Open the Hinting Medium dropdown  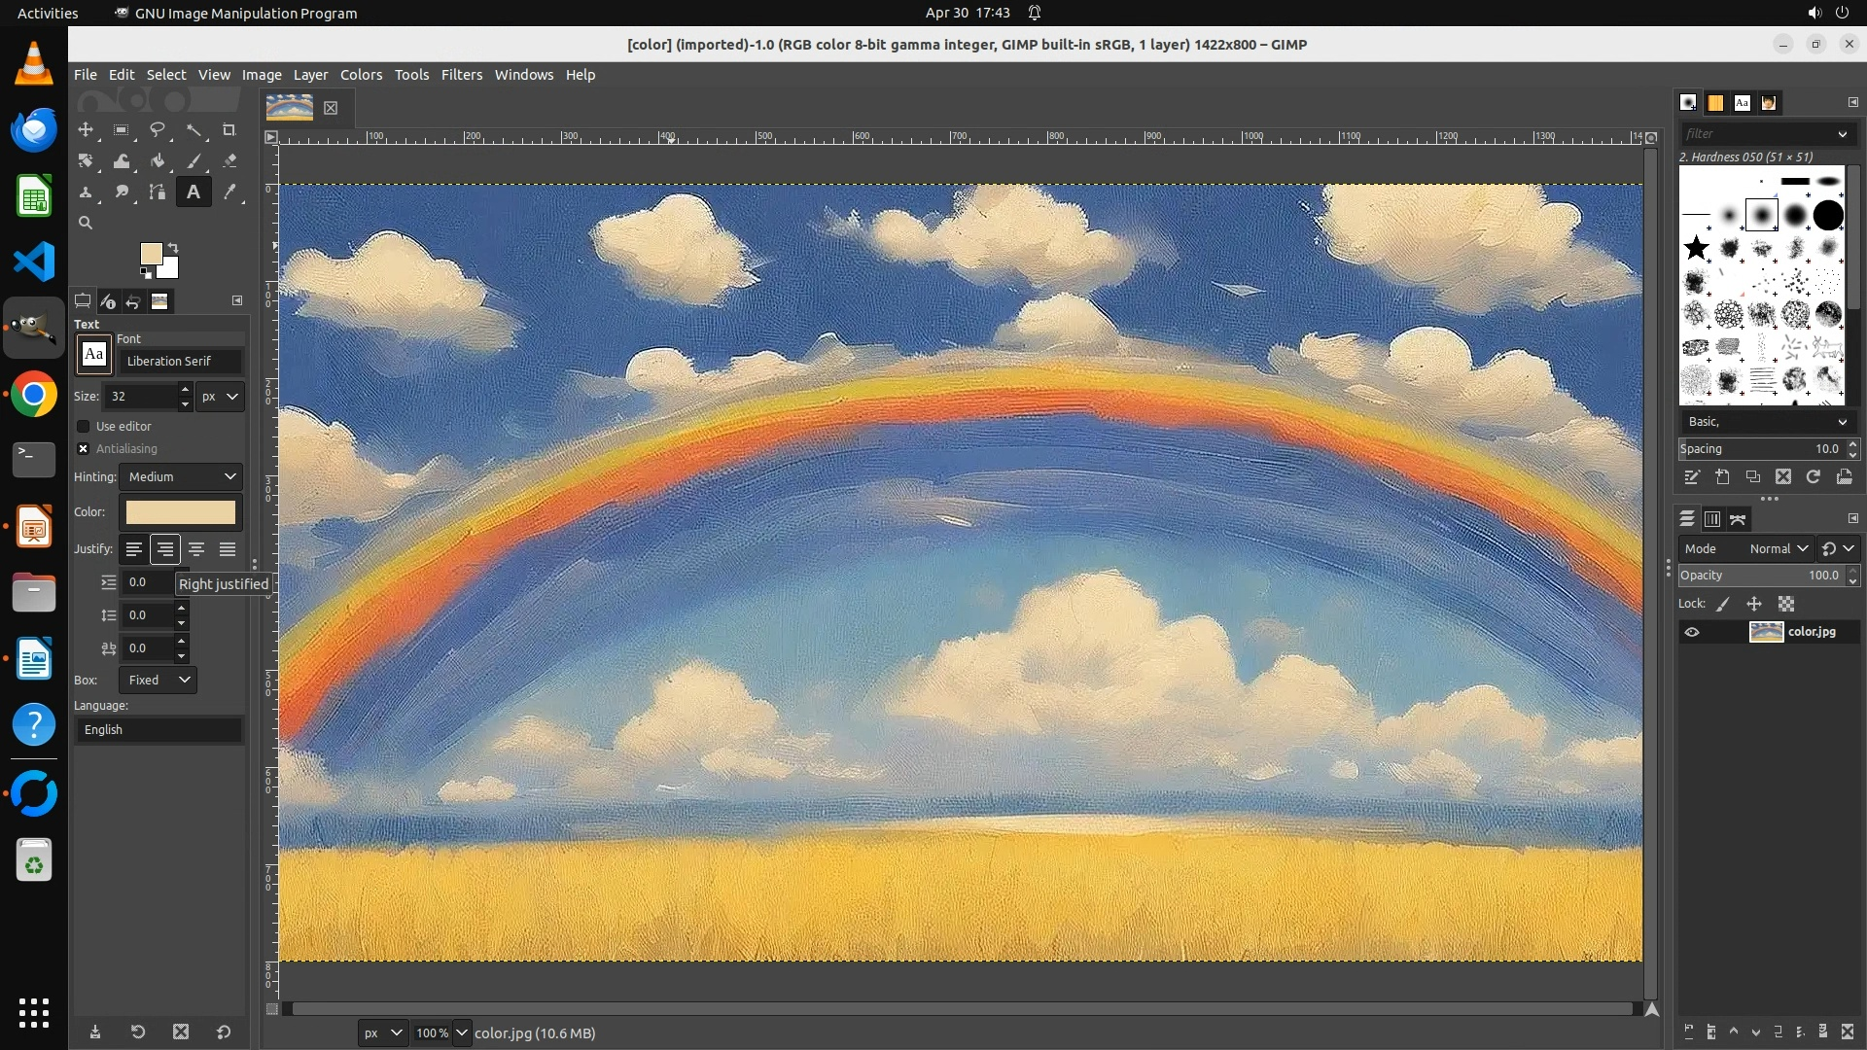182,477
